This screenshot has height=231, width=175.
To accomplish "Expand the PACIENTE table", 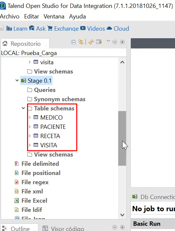I will point(30,127).
